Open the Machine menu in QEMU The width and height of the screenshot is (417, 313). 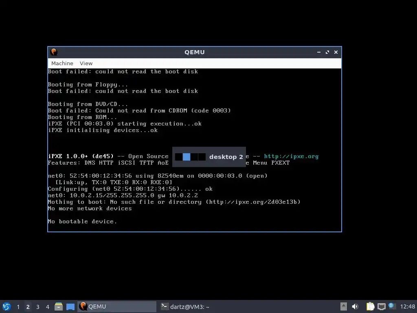click(62, 63)
